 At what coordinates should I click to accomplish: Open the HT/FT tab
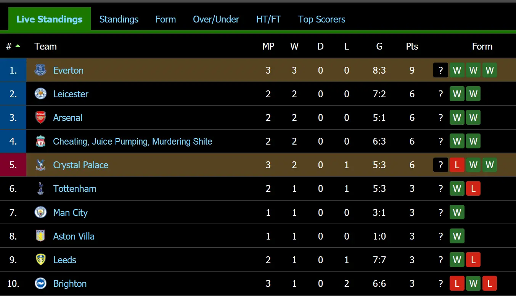tap(268, 19)
